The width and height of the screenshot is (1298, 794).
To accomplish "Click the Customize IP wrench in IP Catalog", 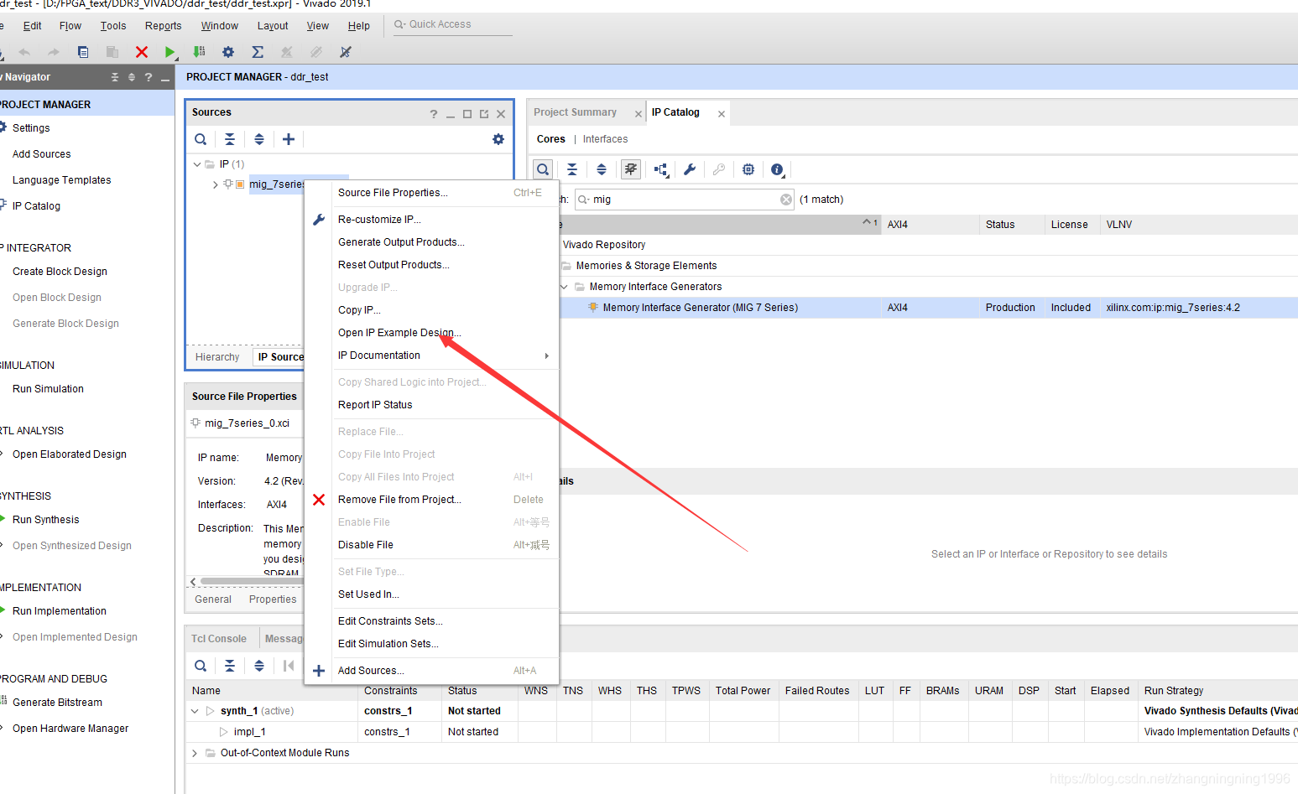I will [x=690, y=169].
